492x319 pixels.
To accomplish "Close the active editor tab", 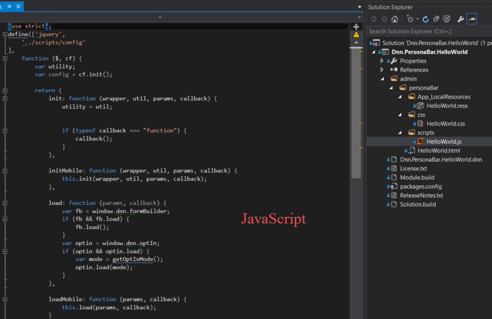I will pyautogui.click(x=19, y=6).
